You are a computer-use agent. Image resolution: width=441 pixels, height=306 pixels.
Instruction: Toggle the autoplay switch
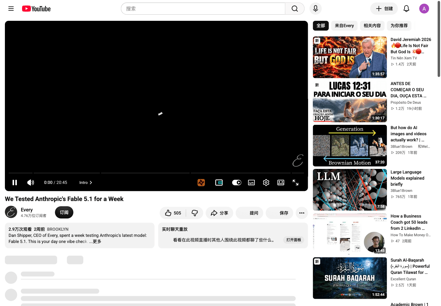pyautogui.click(x=236, y=182)
